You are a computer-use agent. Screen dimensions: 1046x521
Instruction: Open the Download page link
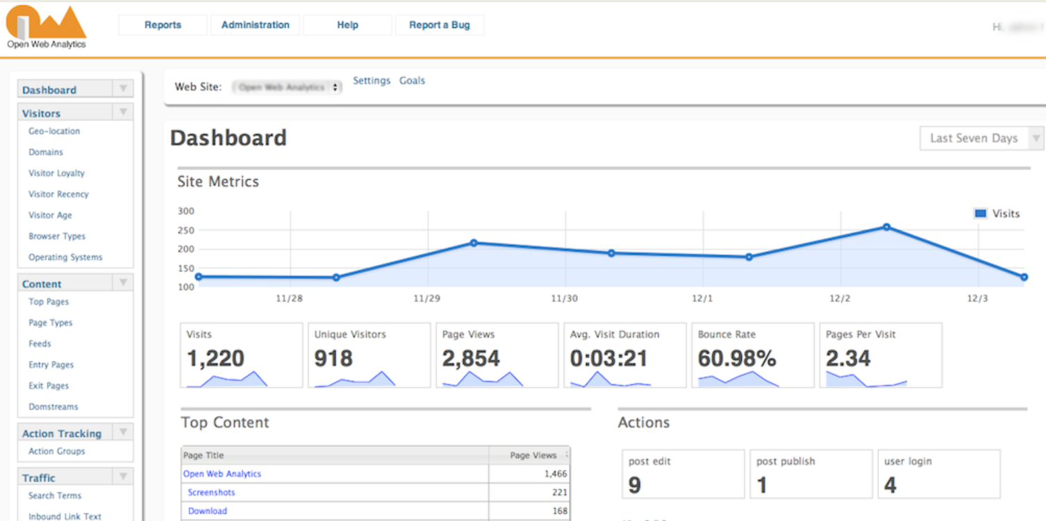[207, 511]
